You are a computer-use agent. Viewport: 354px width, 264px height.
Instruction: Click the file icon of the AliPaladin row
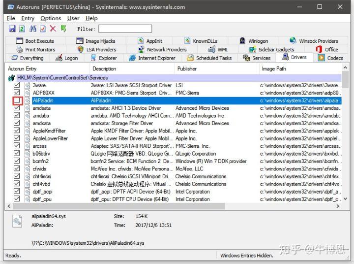point(28,100)
